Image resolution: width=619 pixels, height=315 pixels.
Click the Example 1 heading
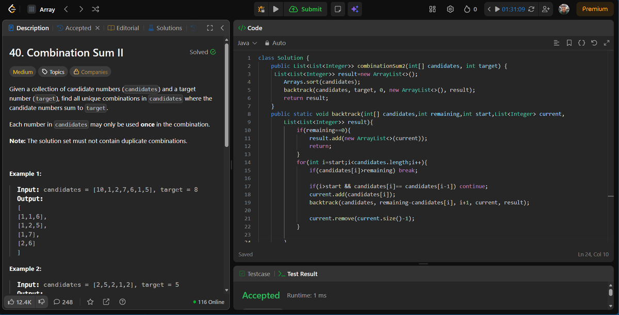[x=25, y=174]
